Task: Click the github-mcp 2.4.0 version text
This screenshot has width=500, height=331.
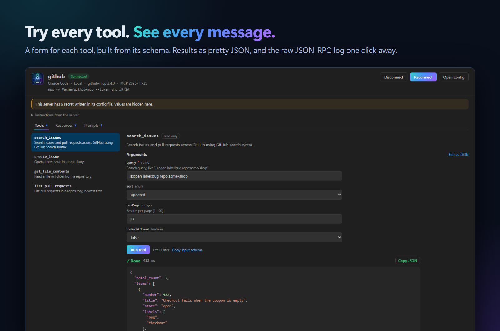Action: coord(101,83)
